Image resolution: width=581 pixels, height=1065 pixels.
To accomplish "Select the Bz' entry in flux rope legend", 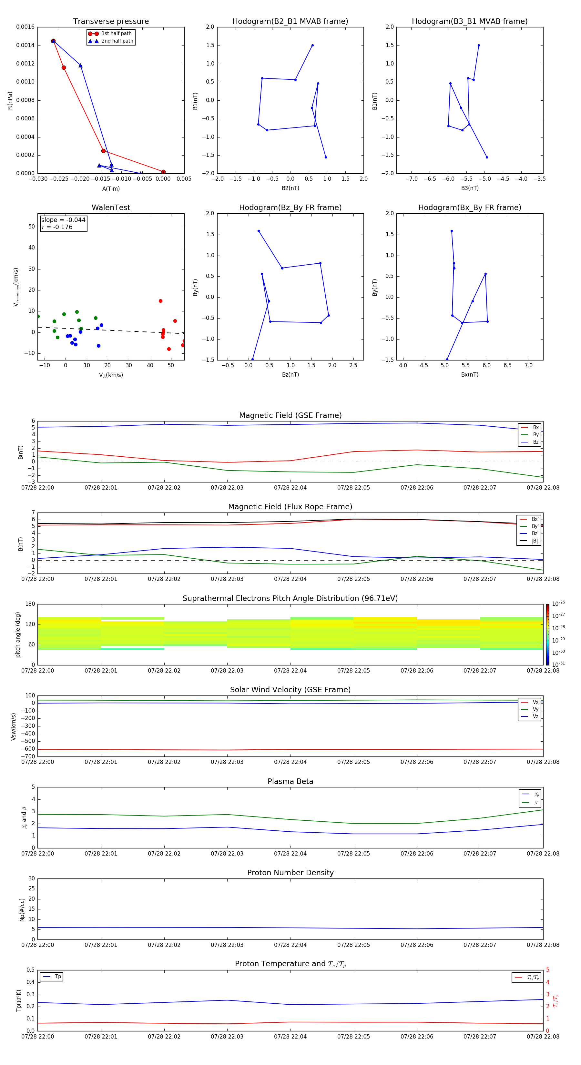I will point(529,533).
